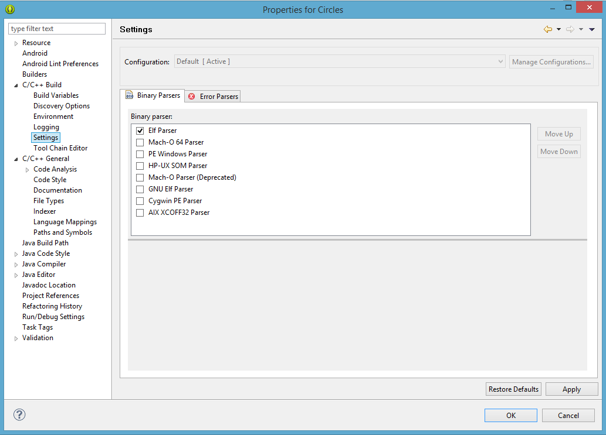
Task: Open the view menu triangle icon
Action: click(x=591, y=29)
